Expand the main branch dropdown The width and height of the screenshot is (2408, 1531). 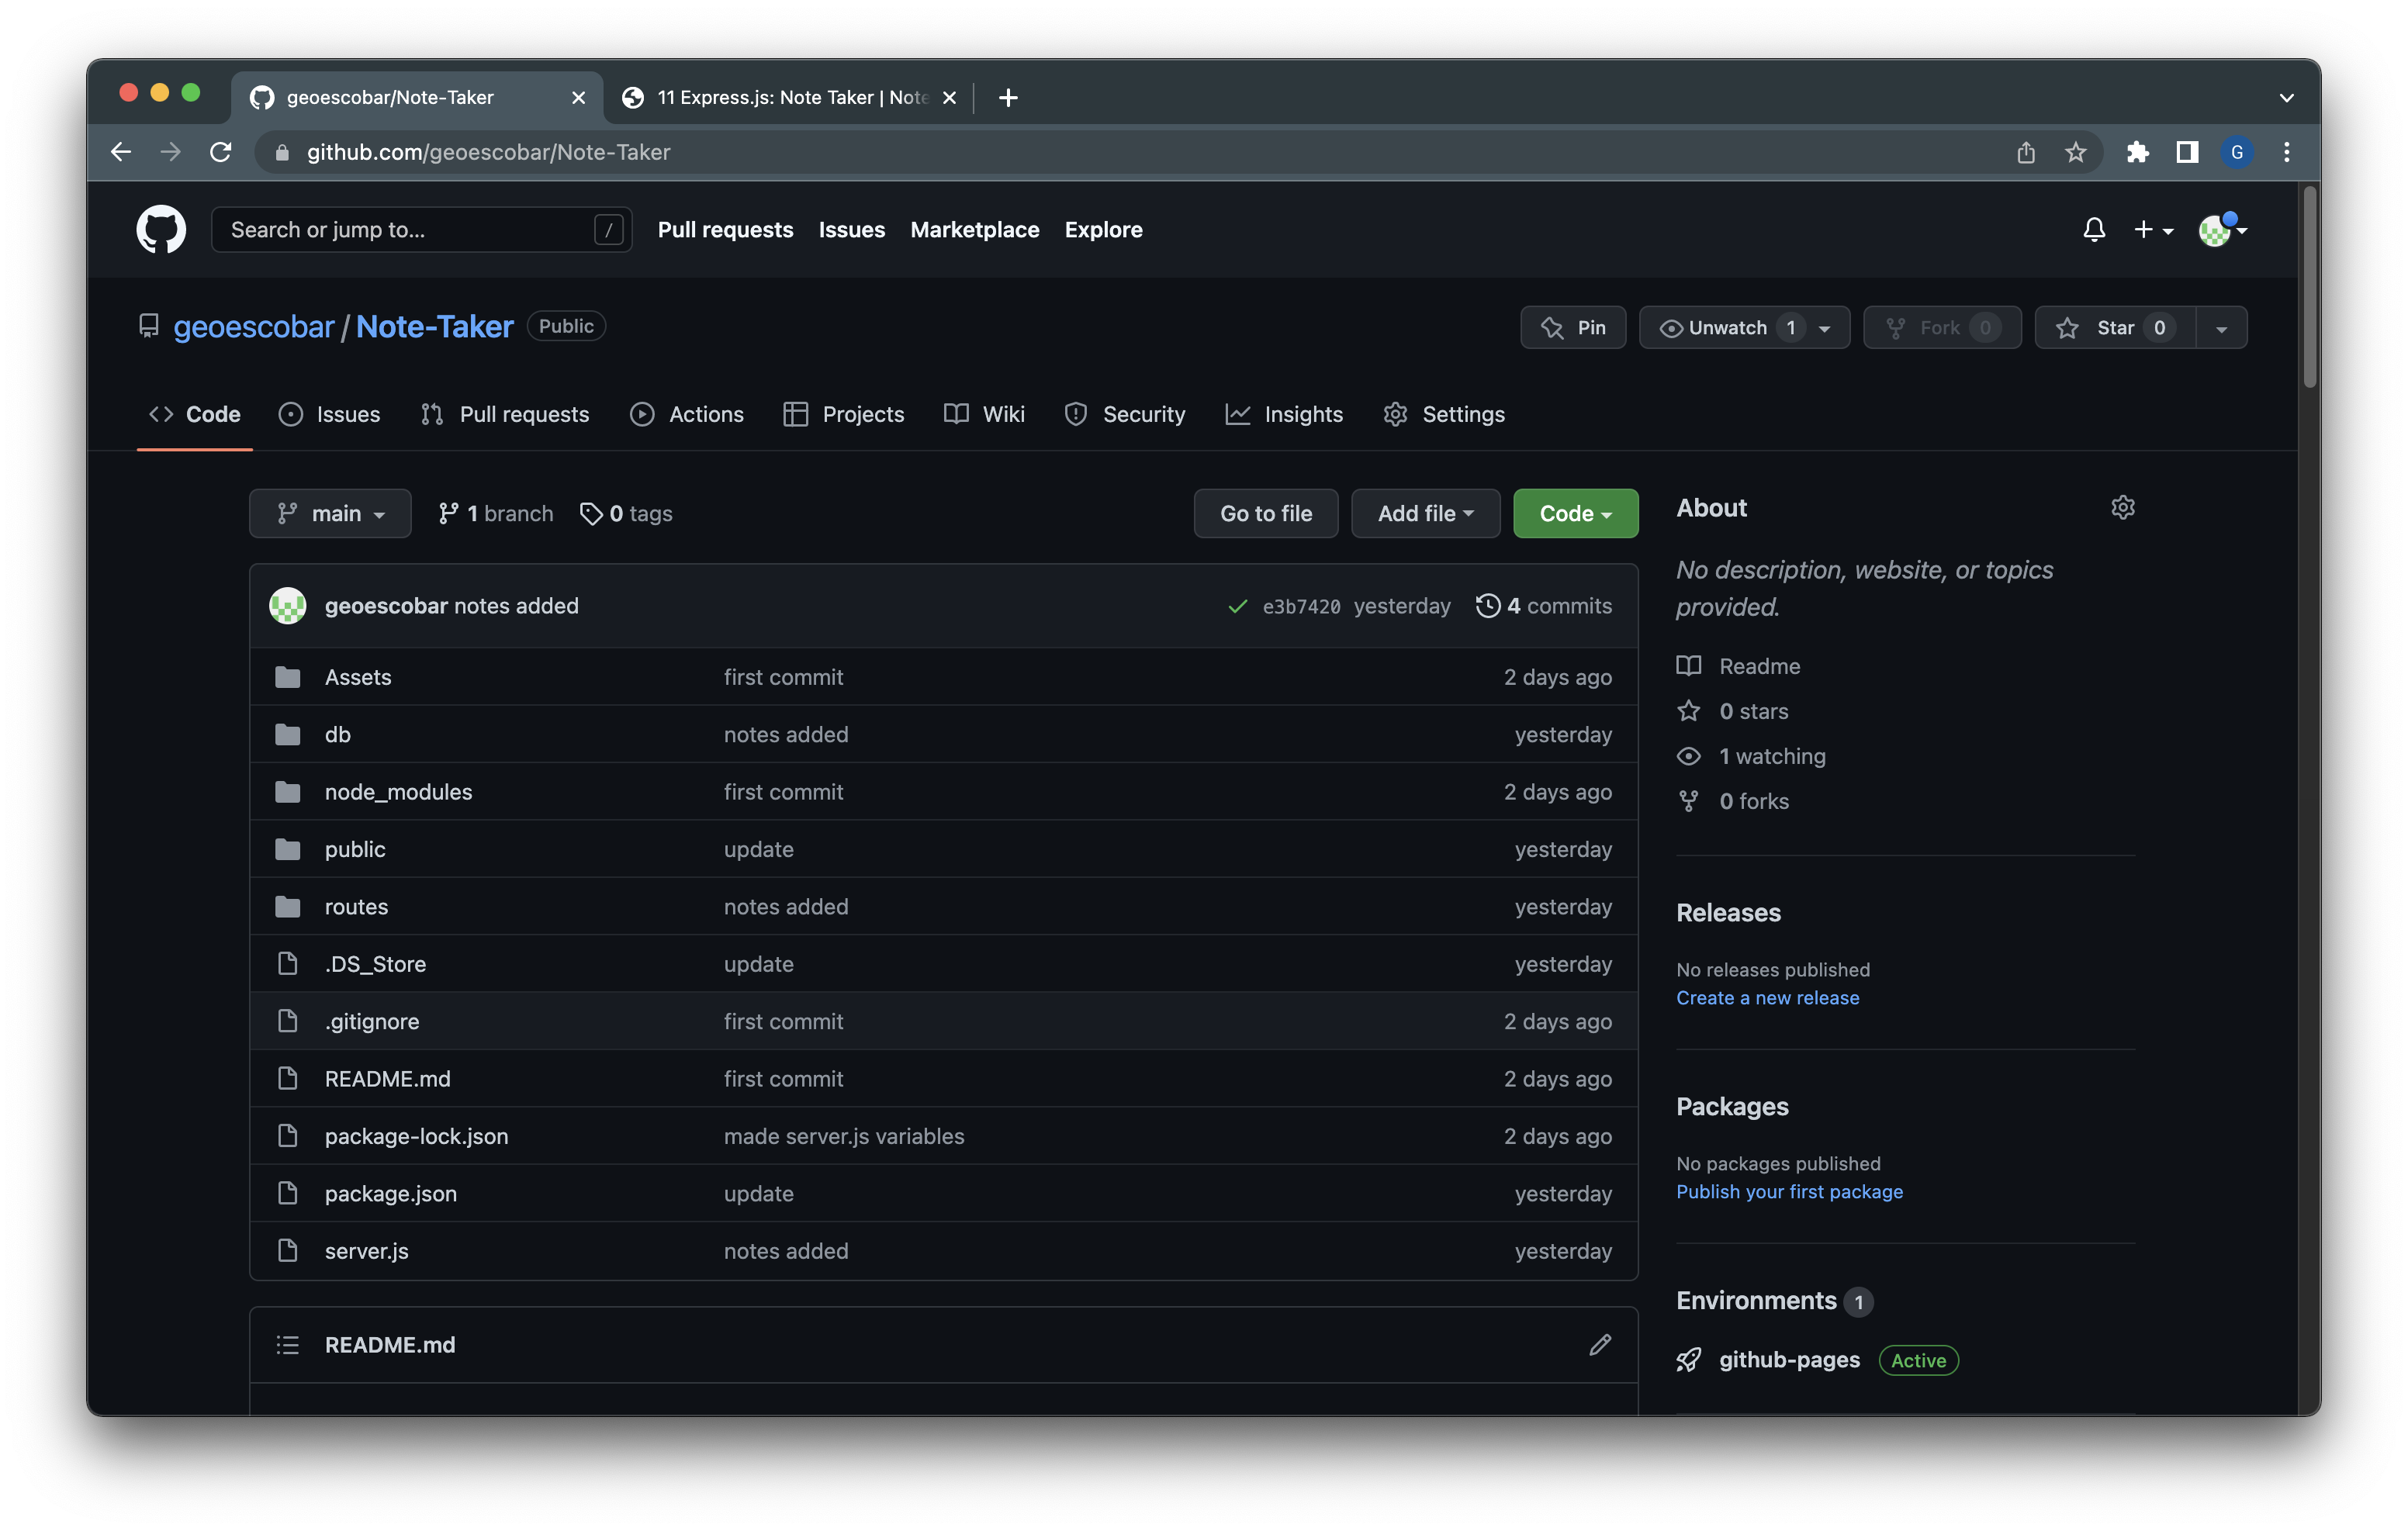point(330,514)
